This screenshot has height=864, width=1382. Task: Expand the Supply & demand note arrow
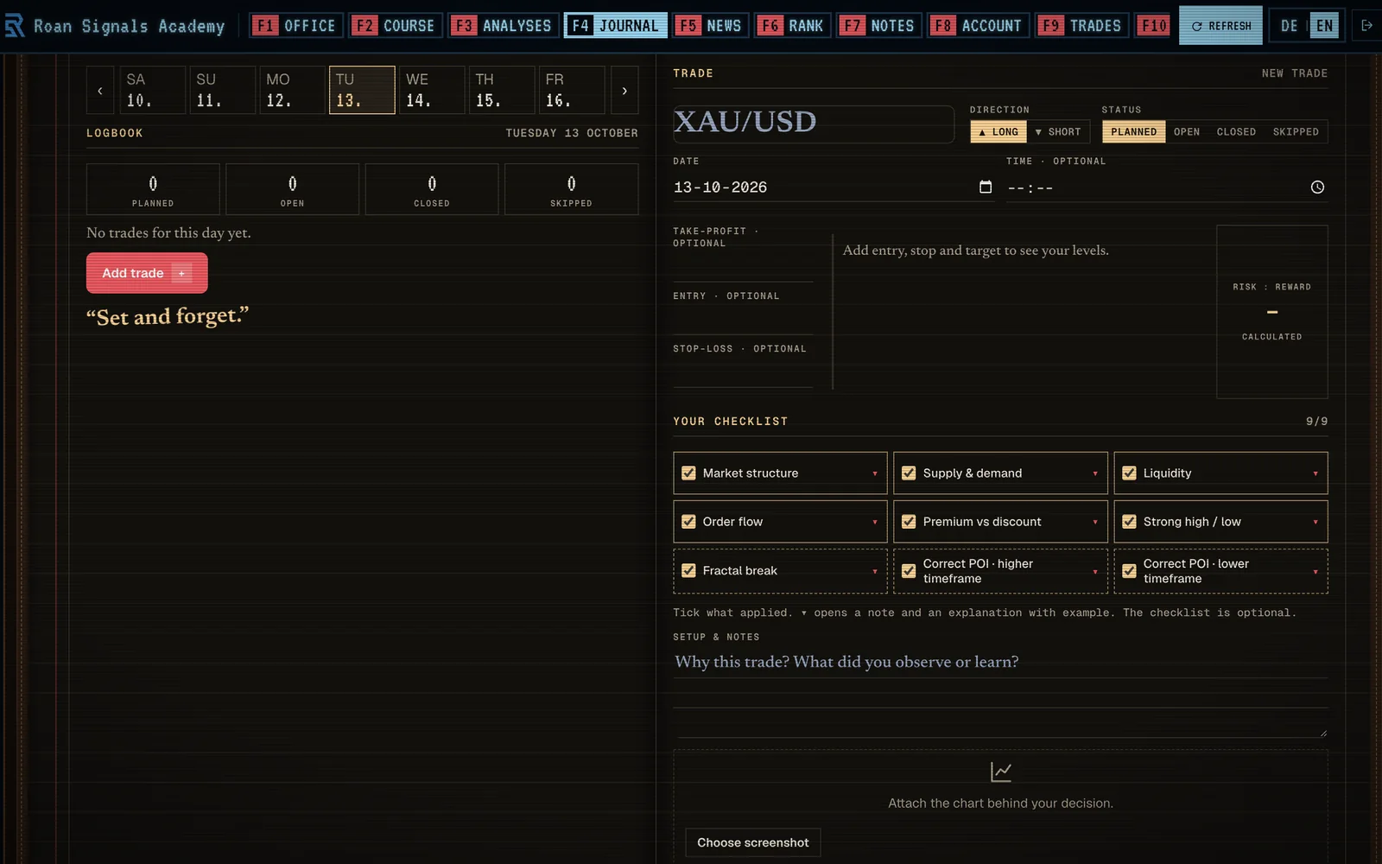1094,473
